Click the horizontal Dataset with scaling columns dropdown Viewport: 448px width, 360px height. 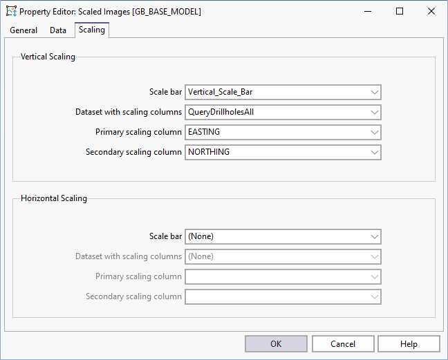click(x=283, y=256)
